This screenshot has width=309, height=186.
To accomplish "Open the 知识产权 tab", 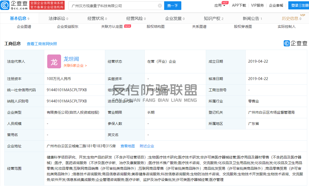I will [213, 18].
